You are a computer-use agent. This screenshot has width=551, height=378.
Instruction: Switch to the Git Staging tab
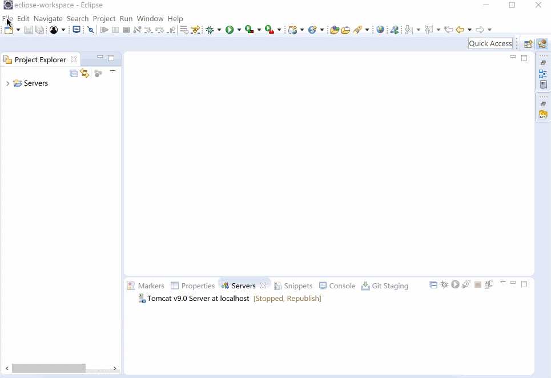pyautogui.click(x=385, y=286)
